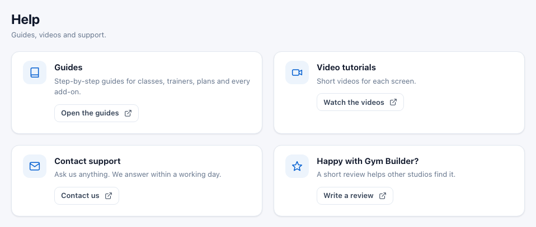536x227 pixels.
Task: Click 'Ask us anything' description text
Action: point(138,175)
